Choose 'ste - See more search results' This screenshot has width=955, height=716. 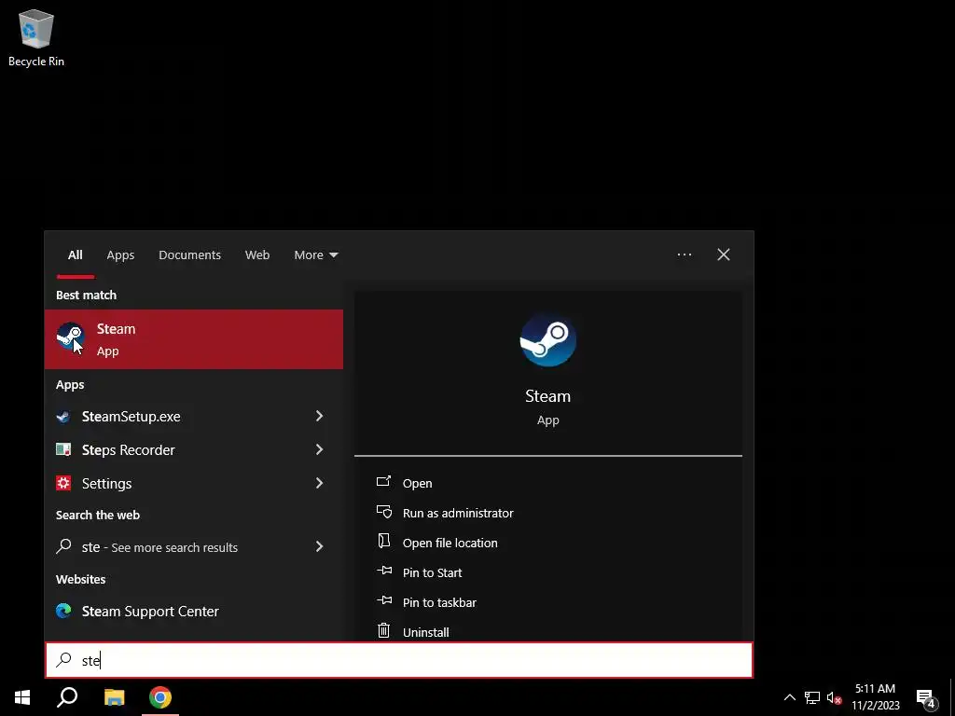194,546
